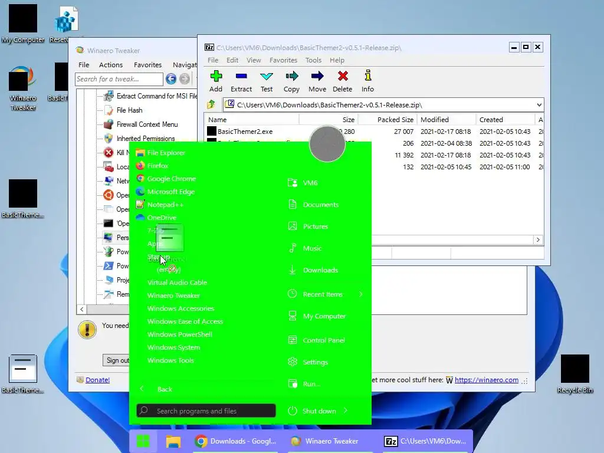Expand the Shut down options arrow

point(346,411)
